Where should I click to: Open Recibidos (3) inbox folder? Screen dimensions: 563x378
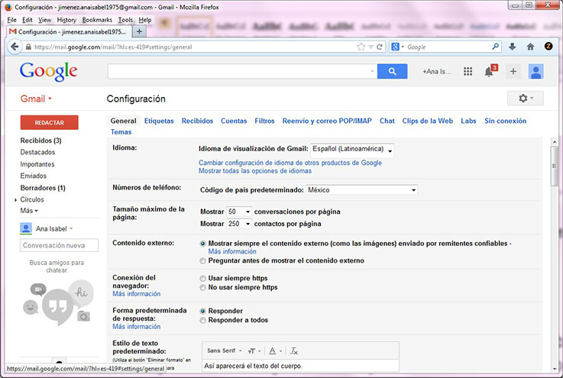(40, 141)
